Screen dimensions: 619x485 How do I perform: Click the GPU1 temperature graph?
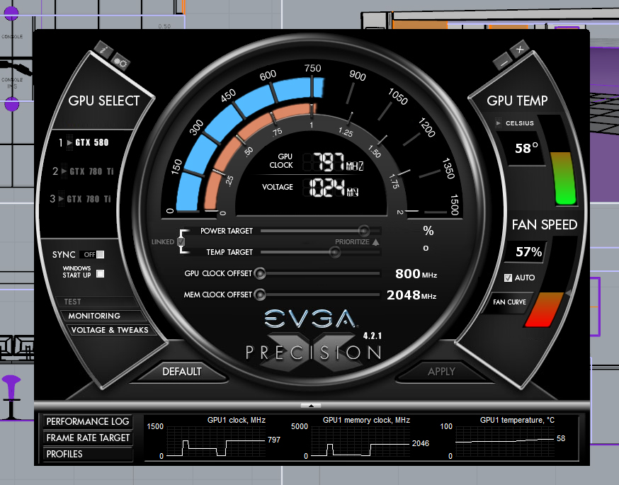pos(505,441)
